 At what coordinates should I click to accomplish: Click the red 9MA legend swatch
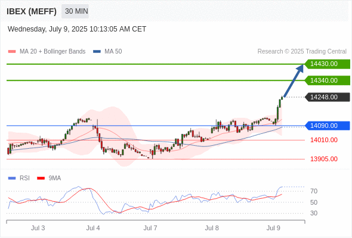click(x=41, y=178)
